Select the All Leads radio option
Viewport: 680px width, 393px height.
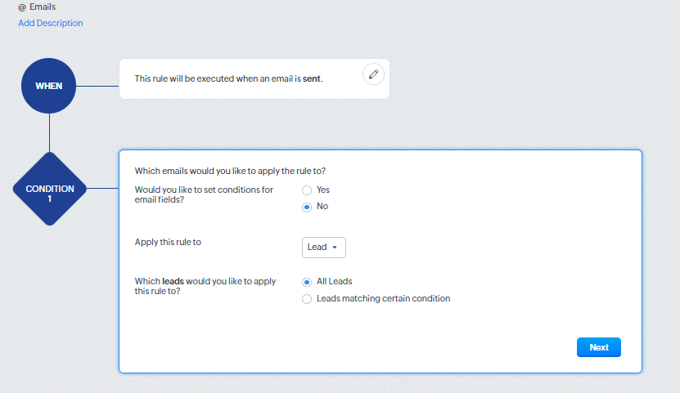coord(307,282)
